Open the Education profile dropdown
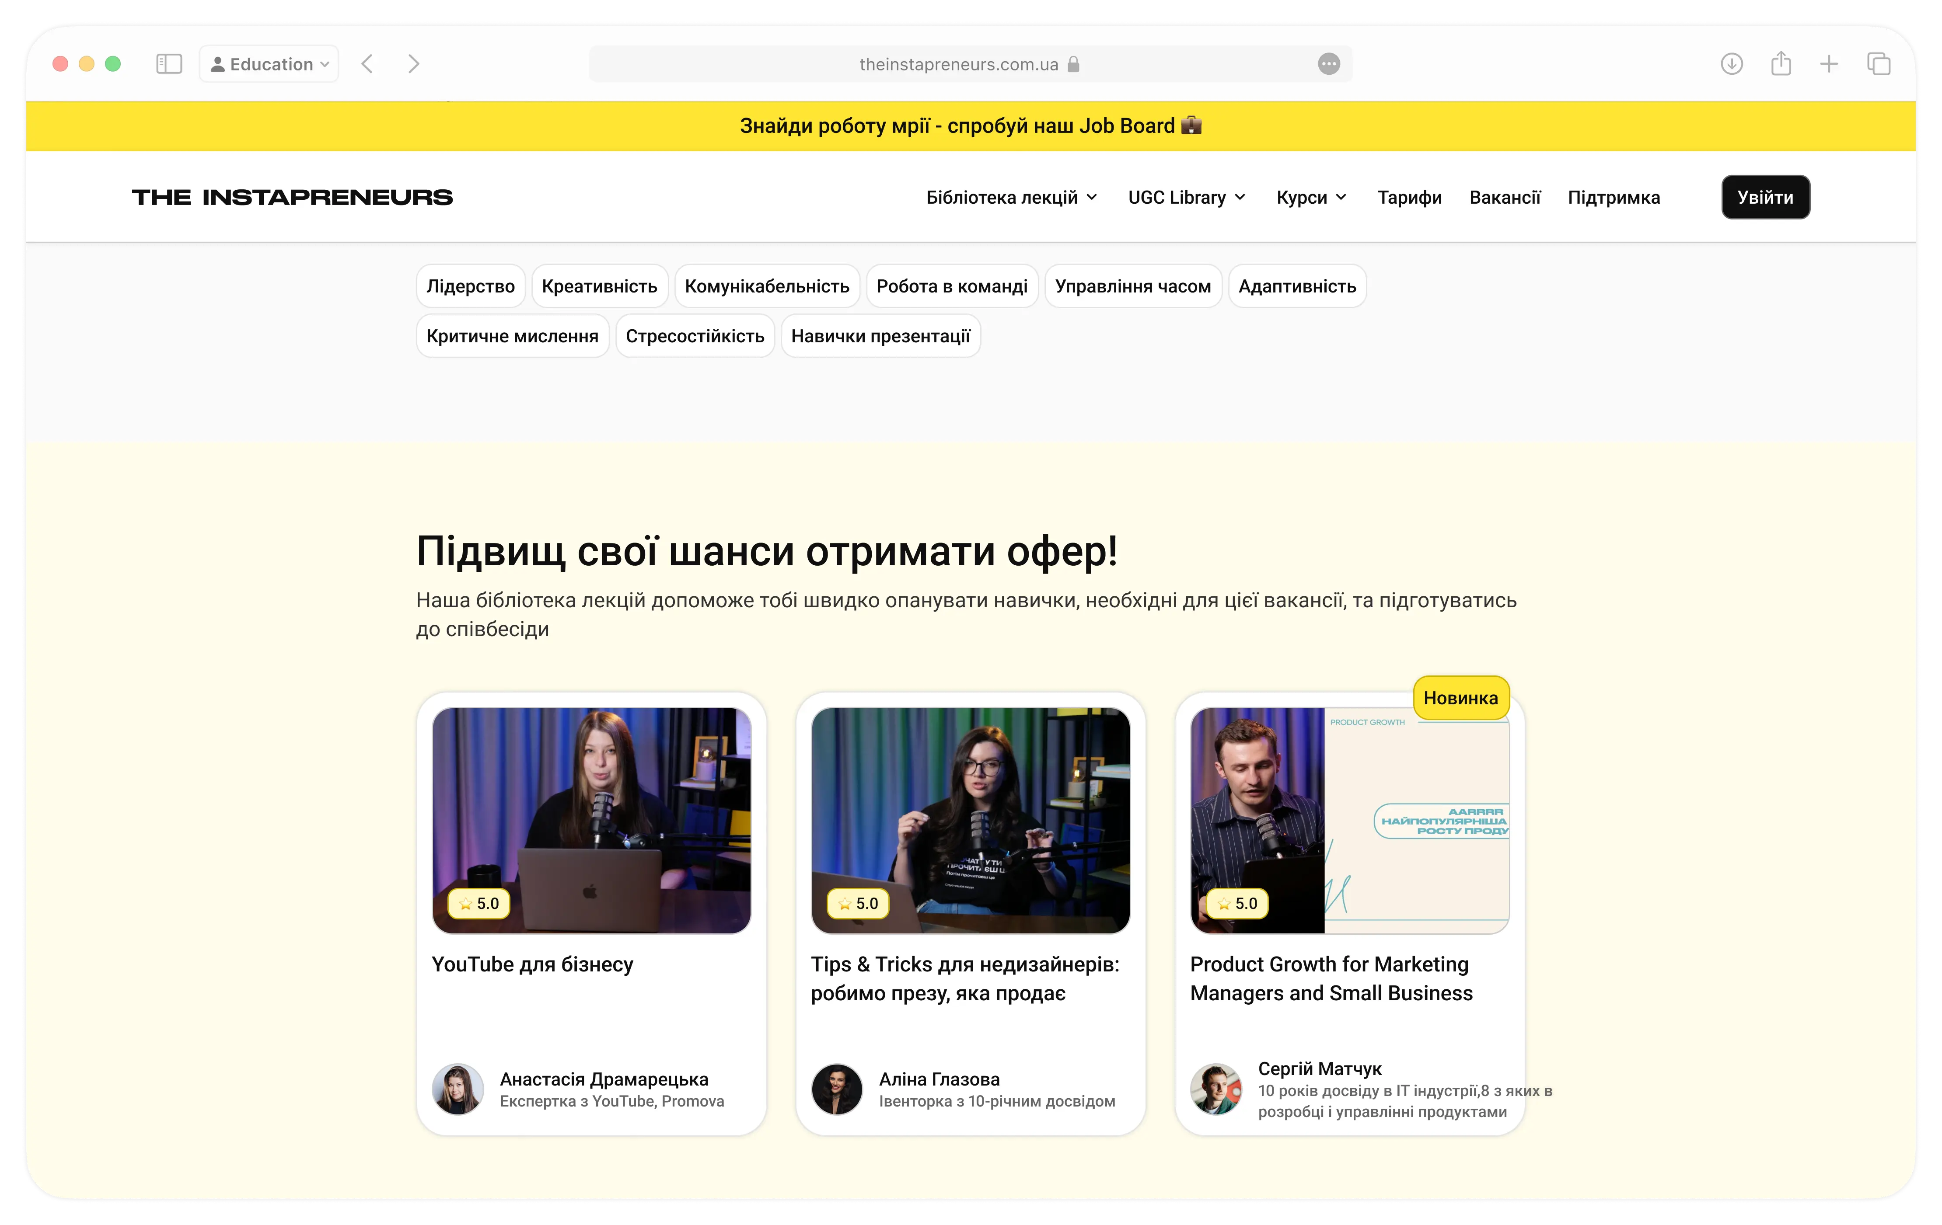Image resolution: width=1942 pixels, height=1225 pixels. tap(269, 64)
